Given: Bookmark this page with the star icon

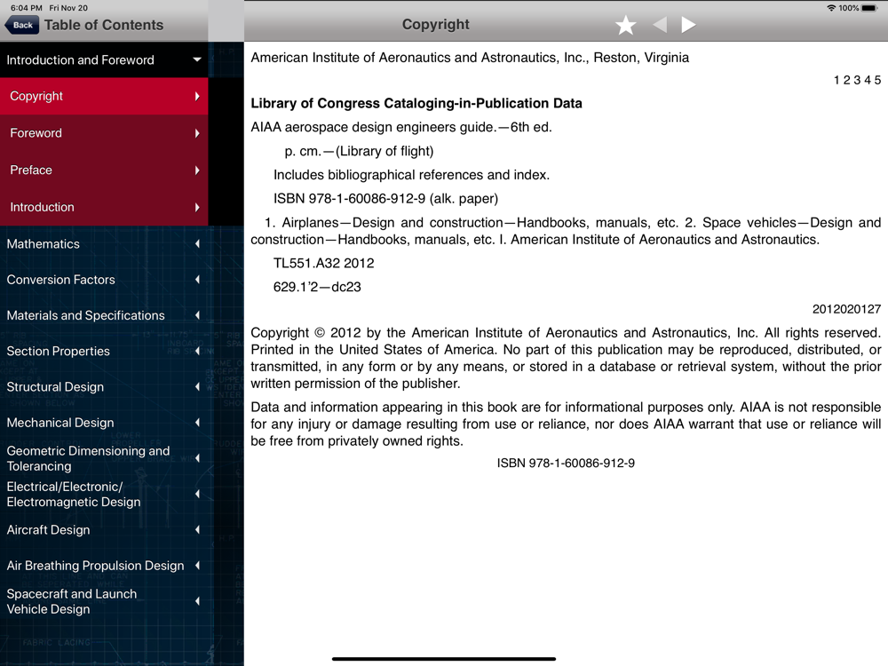Looking at the screenshot, I should (x=625, y=25).
